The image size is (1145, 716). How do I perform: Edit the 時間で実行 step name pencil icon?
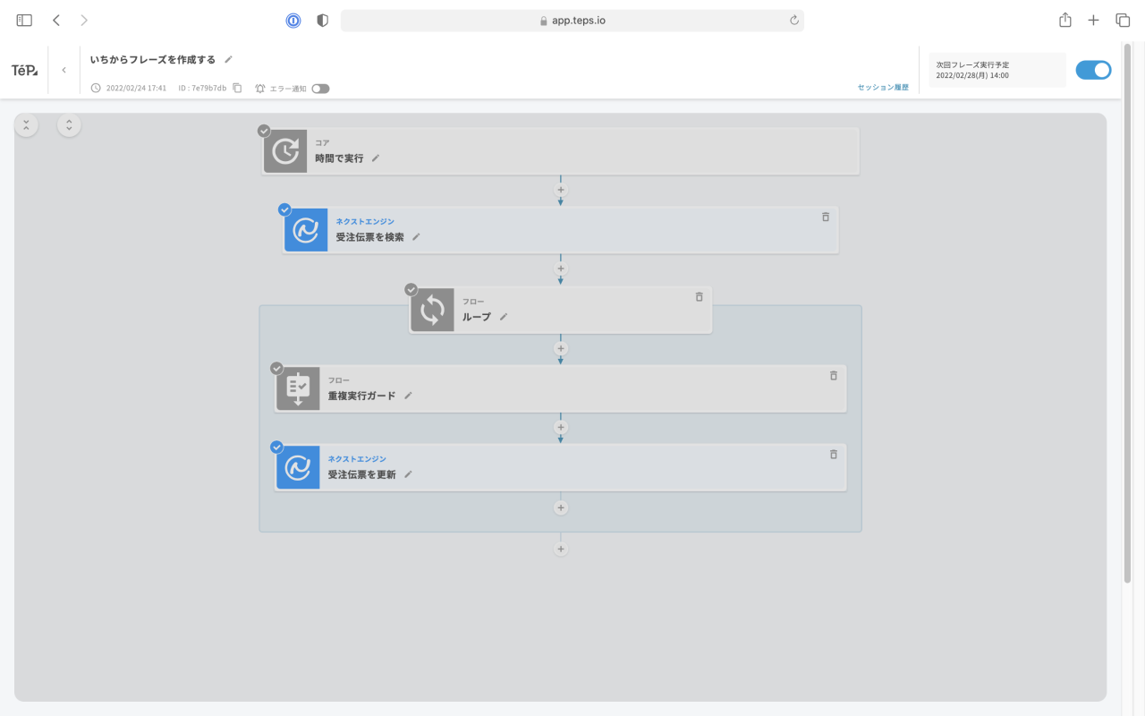pos(376,158)
